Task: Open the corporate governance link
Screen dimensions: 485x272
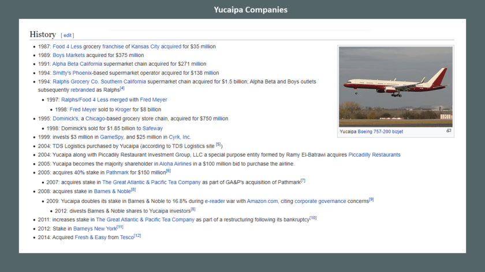Action: (320, 201)
